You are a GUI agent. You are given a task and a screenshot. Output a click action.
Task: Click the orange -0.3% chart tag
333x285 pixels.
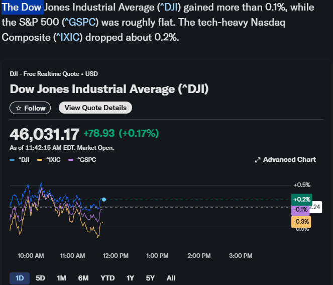pyautogui.click(x=301, y=222)
